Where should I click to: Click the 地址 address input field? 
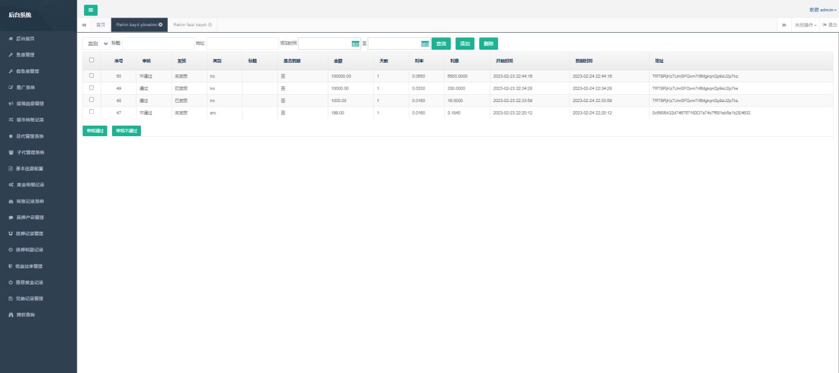click(x=243, y=44)
